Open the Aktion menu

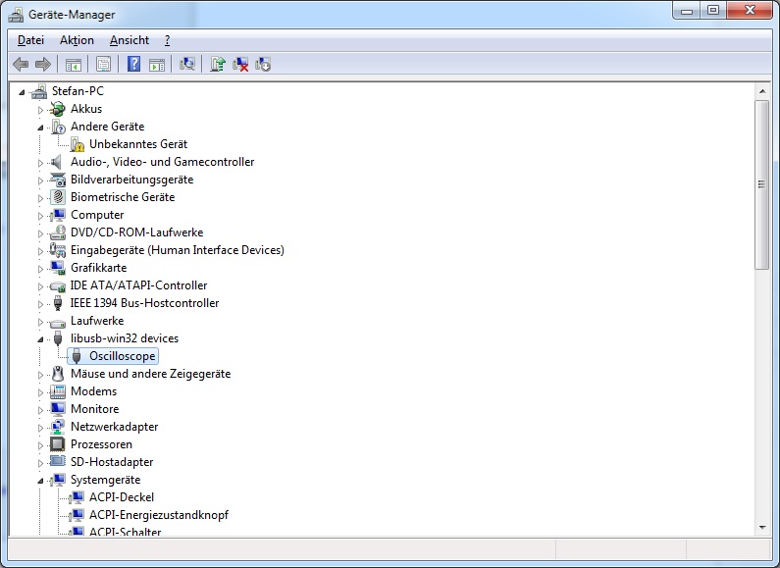tap(77, 40)
